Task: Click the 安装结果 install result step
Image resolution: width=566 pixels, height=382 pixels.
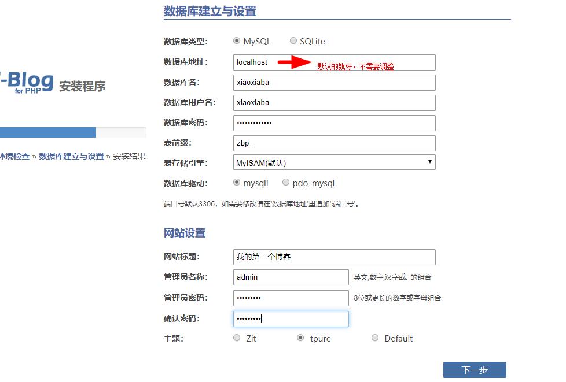Action: (x=128, y=155)
